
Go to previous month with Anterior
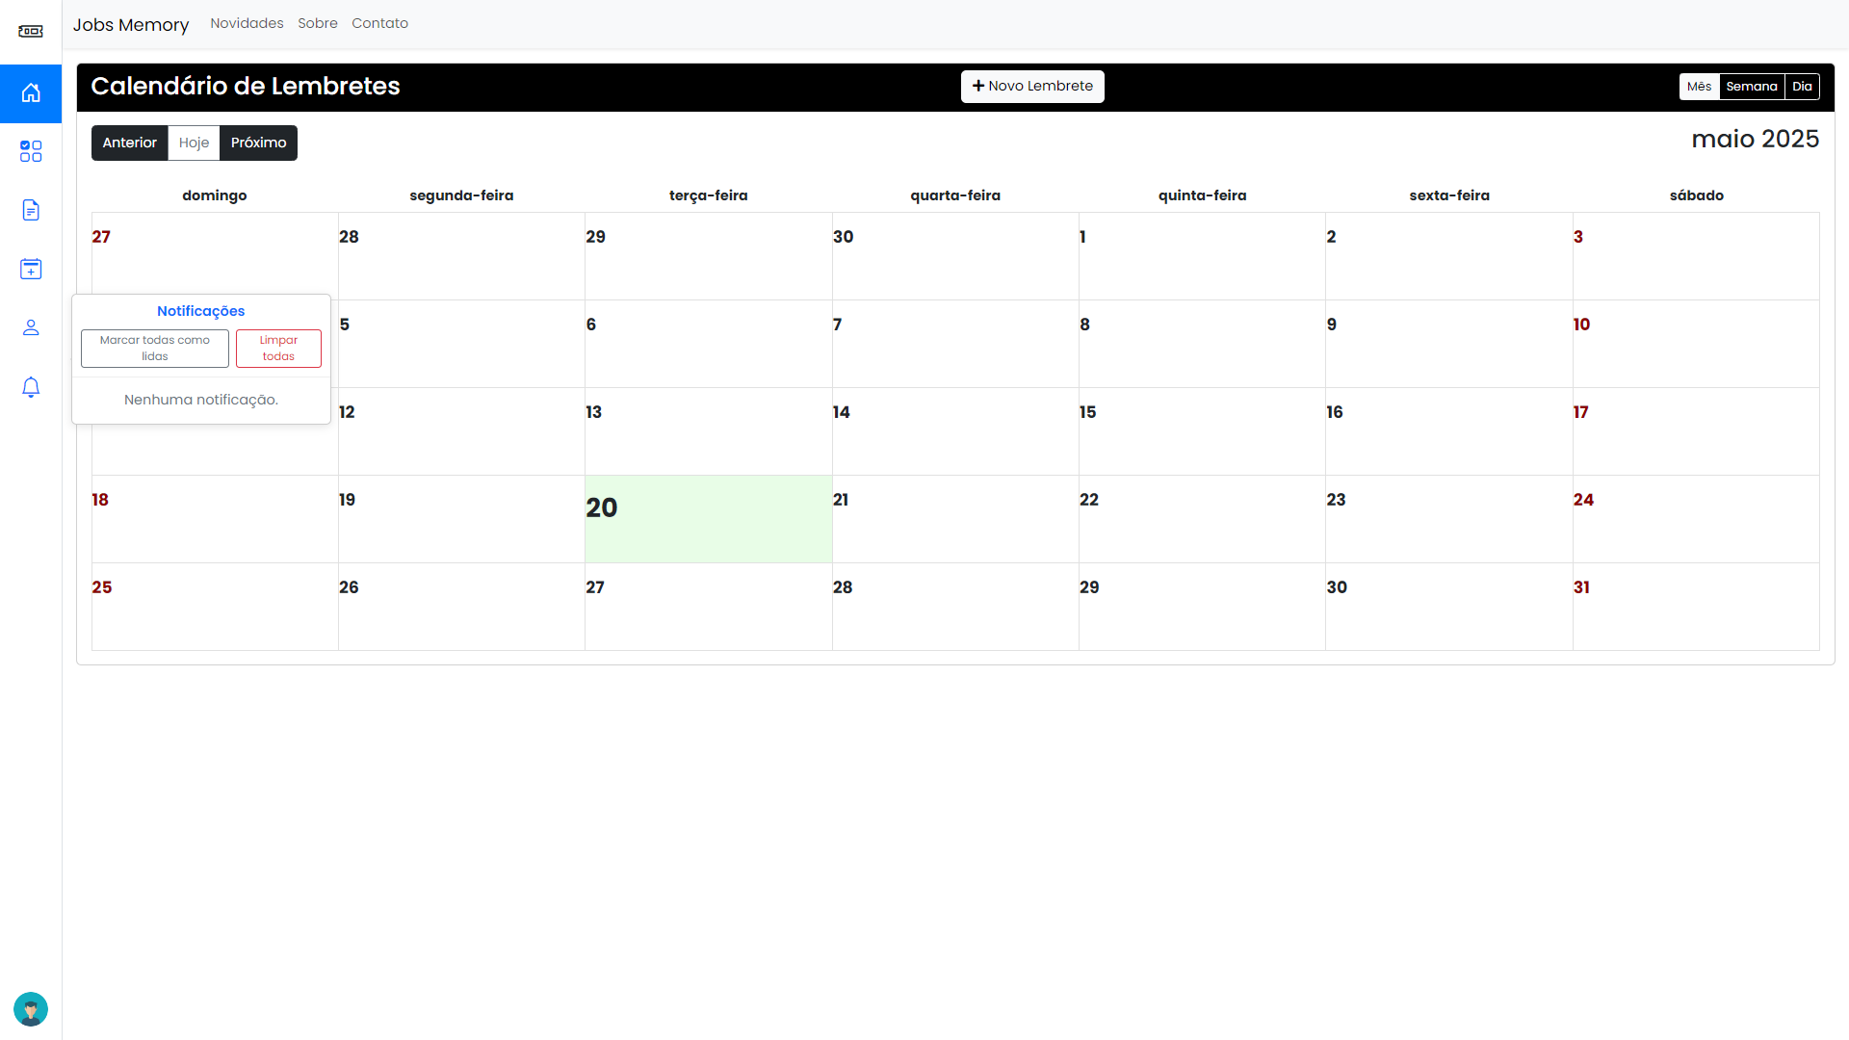129,143
